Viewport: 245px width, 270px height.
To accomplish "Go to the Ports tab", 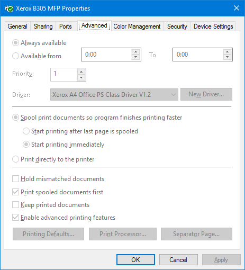I will pyautogui.click(x=66, y=26).
